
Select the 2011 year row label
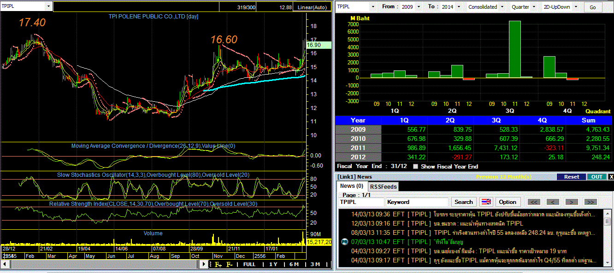tap(358, 148)
